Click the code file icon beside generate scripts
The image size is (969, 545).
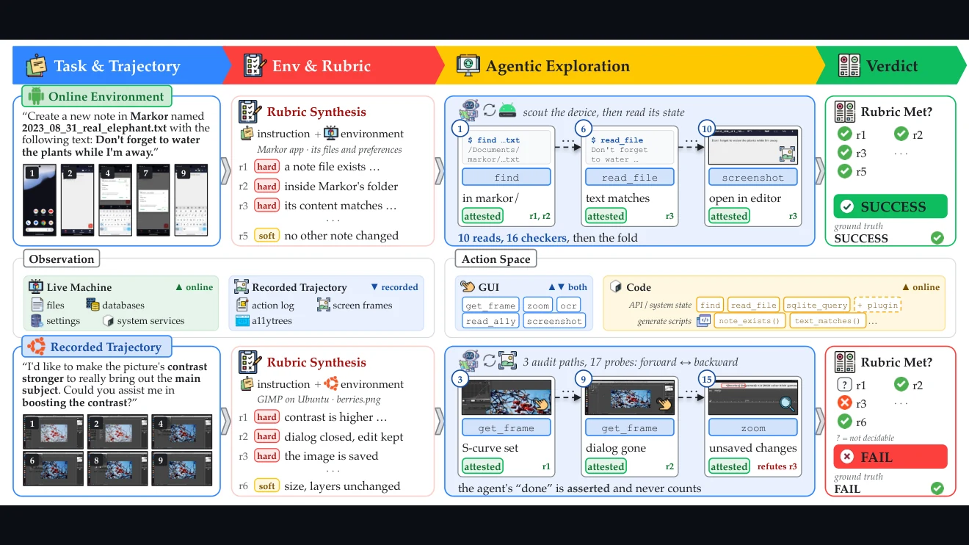tap(703, 320)
